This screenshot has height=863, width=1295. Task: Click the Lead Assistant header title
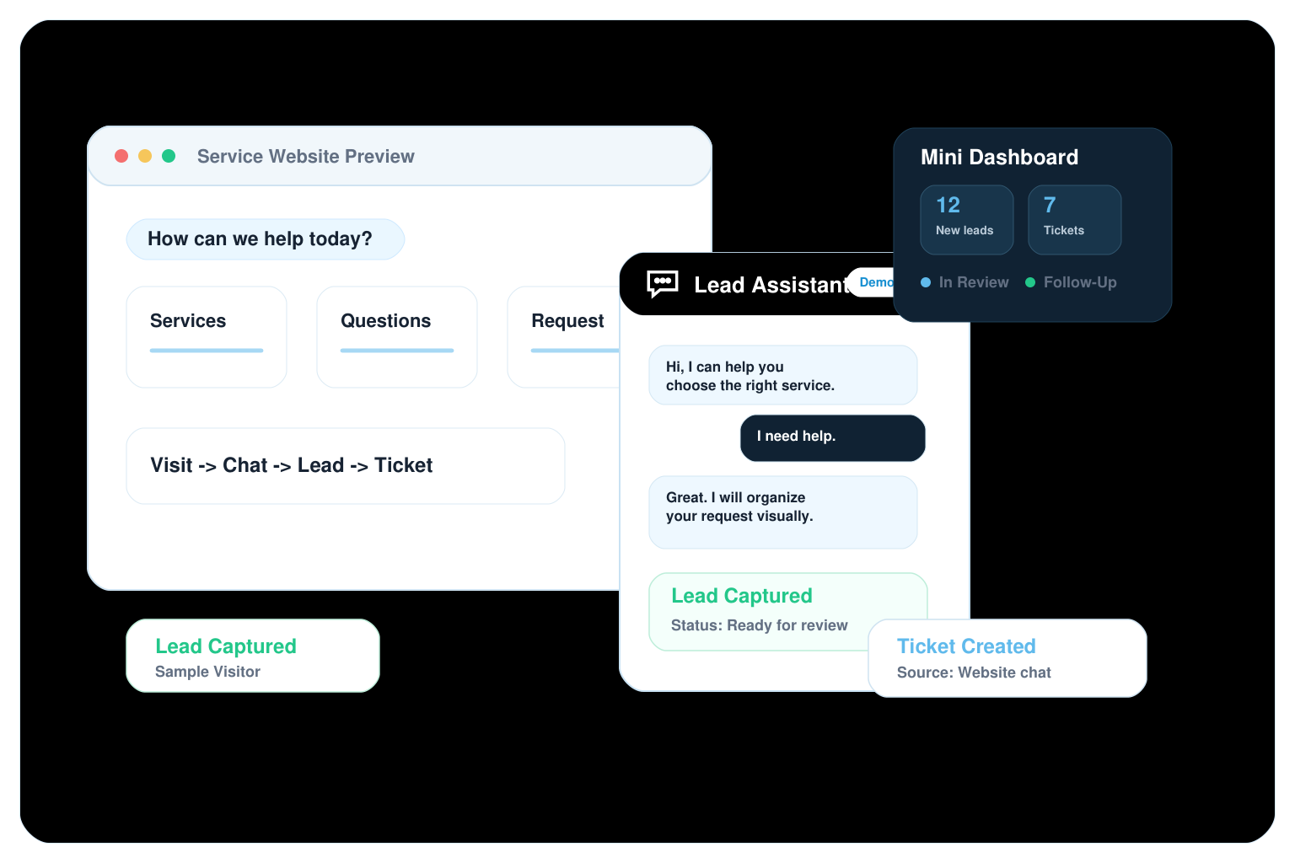tap(771, 285)
